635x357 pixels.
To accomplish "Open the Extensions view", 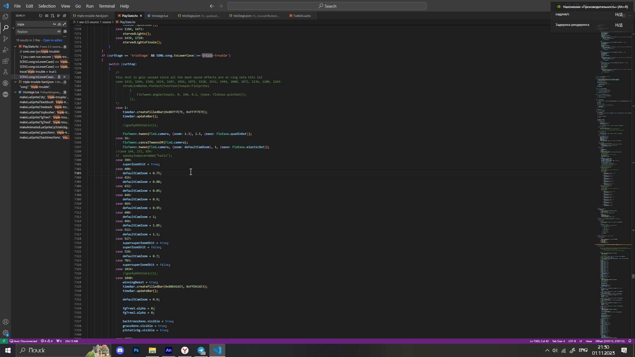I will (6, 61).
